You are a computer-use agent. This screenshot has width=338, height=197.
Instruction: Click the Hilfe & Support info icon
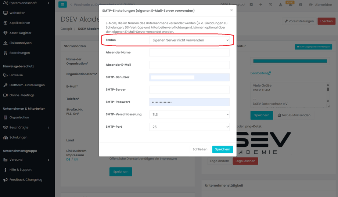[6, 169]
